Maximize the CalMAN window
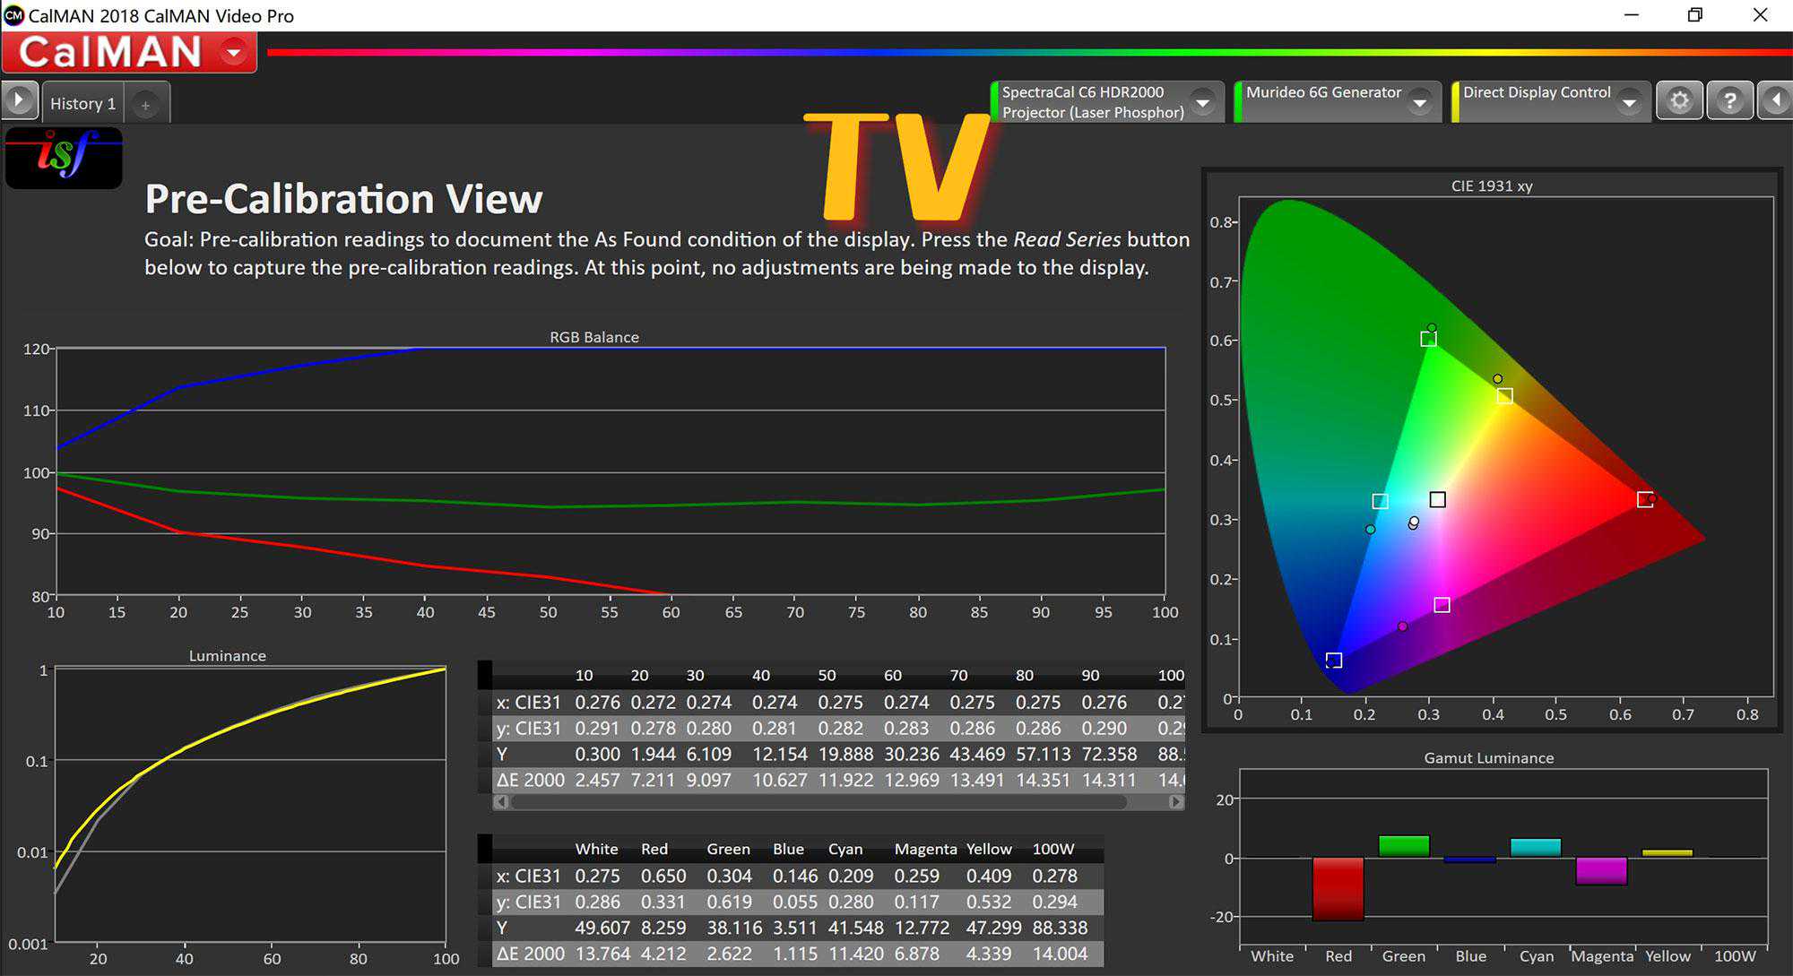Viewport: 1793px width, 976px height. (x=1694, y=15)
